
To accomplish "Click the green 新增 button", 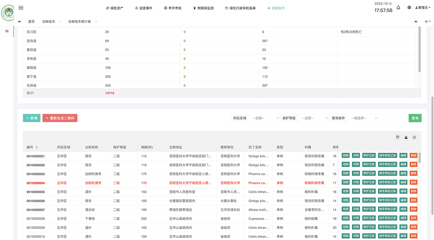I will (32, 118).
